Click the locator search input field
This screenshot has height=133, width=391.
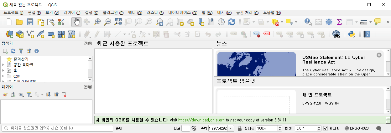(57, 128)
